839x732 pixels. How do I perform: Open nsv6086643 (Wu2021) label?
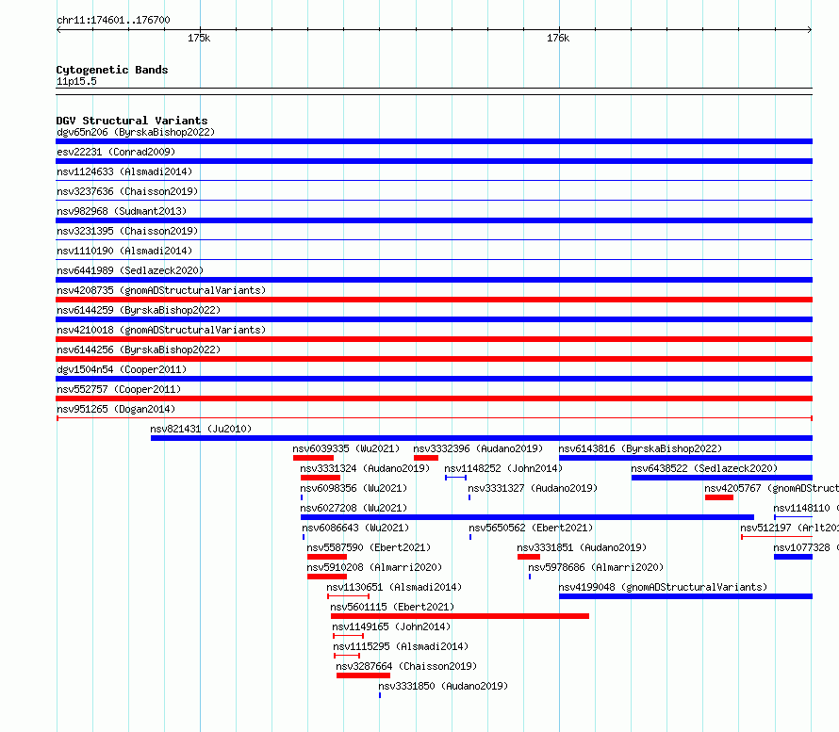(355, 528)
